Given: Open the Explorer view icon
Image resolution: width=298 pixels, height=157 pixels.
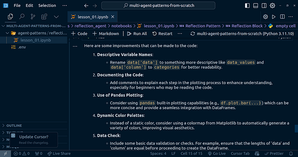Looking at the screenshot, I should (x=10, y=17).
